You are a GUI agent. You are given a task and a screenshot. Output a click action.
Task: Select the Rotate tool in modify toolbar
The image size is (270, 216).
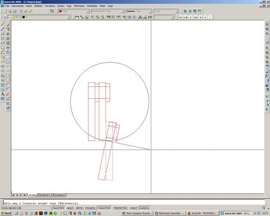[x=8, y=52]
